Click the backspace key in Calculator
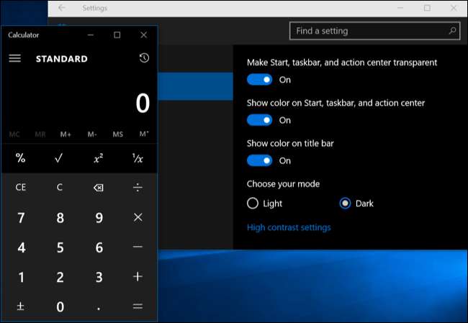The width and height of the screenshot is (468, 323). 99,188
